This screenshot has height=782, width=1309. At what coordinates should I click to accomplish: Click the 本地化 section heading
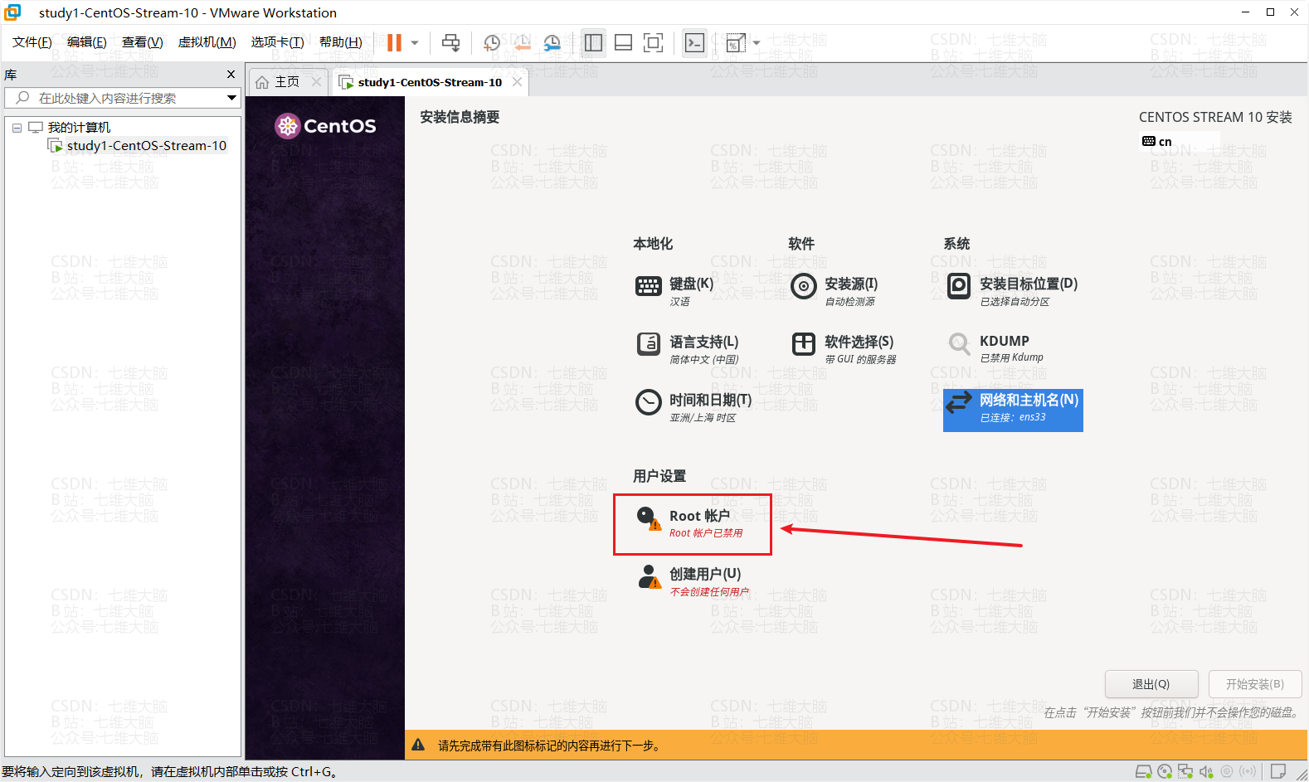[653, 244]
